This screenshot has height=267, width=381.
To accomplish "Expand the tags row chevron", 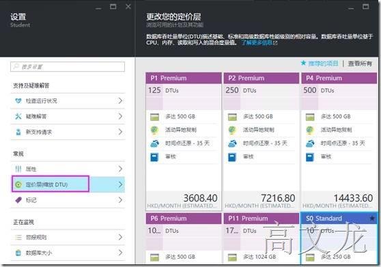I will (120, 200).
